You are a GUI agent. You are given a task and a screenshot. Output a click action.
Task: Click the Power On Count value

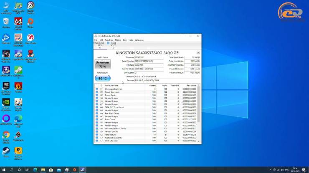click(x=192, y=69)
